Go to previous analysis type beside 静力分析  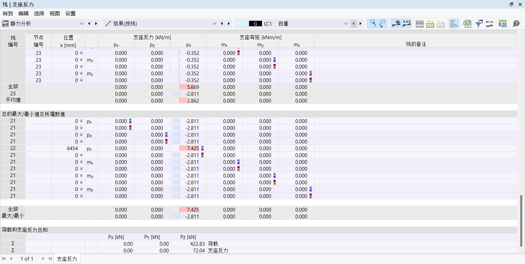point(89,24)
